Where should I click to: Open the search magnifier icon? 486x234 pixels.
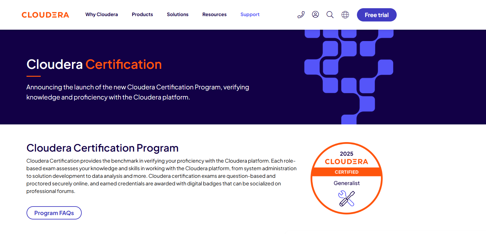pyautogui.click(x=330, y=15)
